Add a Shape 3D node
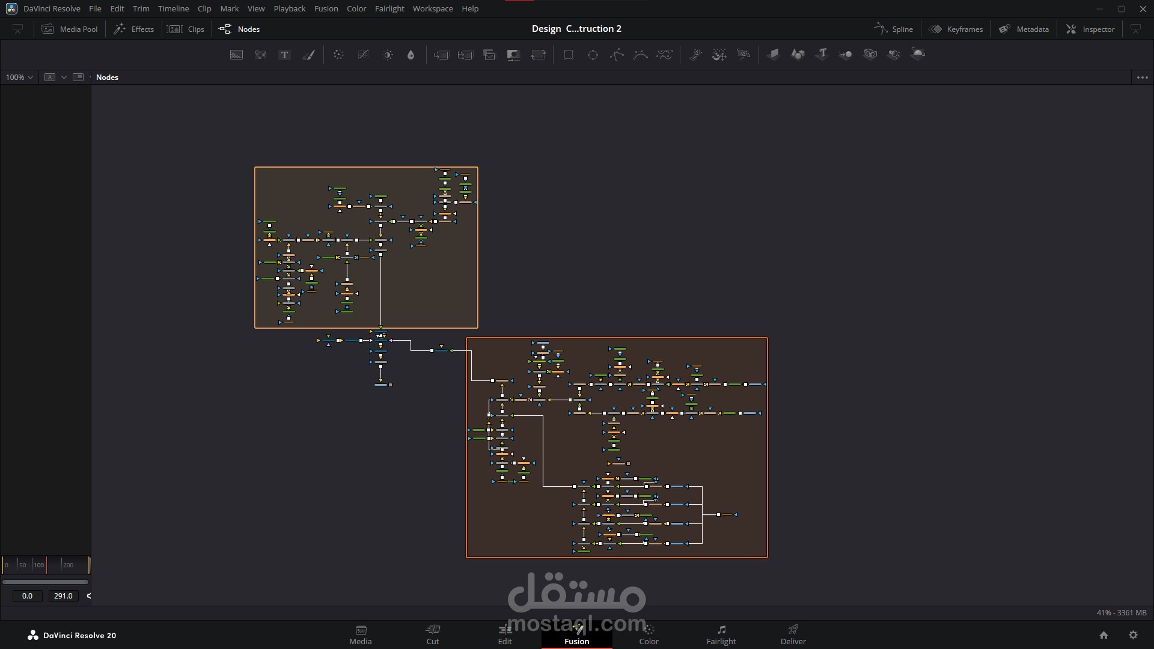Screen dimensions: 1154x649 (x=798, y=55)
